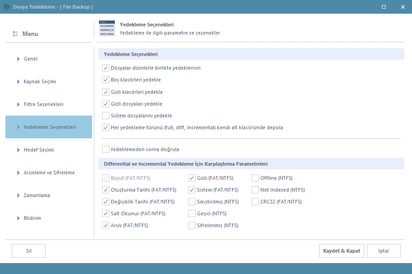Expand the Genel arrow in sidebar
The height and width of the screenshot is (274, 412).
coord(18,59)
